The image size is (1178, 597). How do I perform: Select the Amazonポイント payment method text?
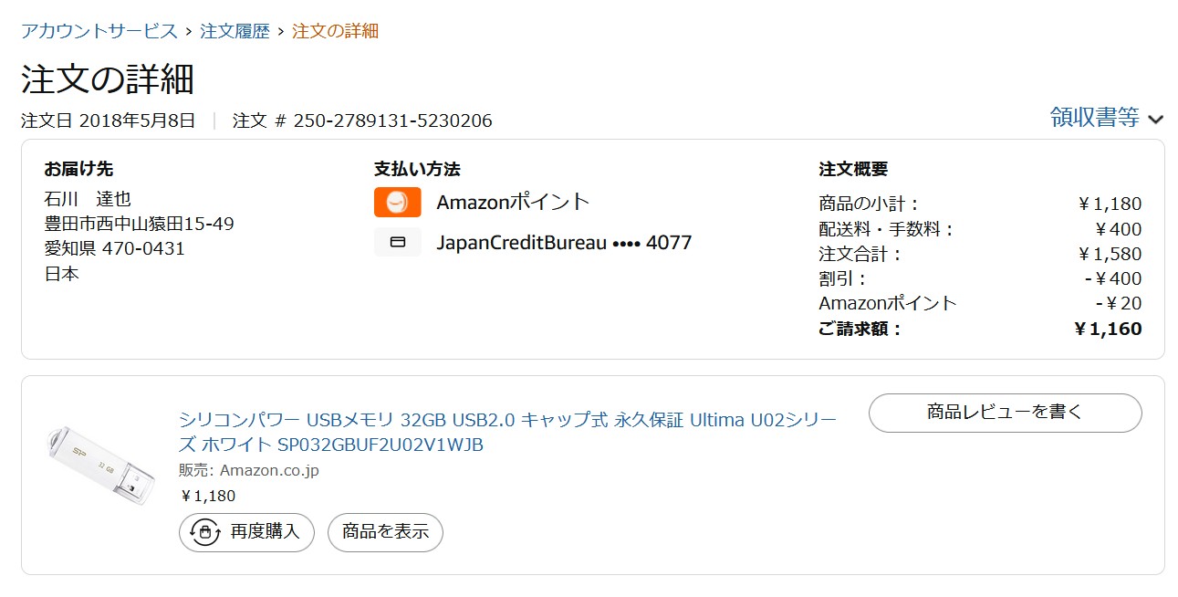(x=513, y=203)
